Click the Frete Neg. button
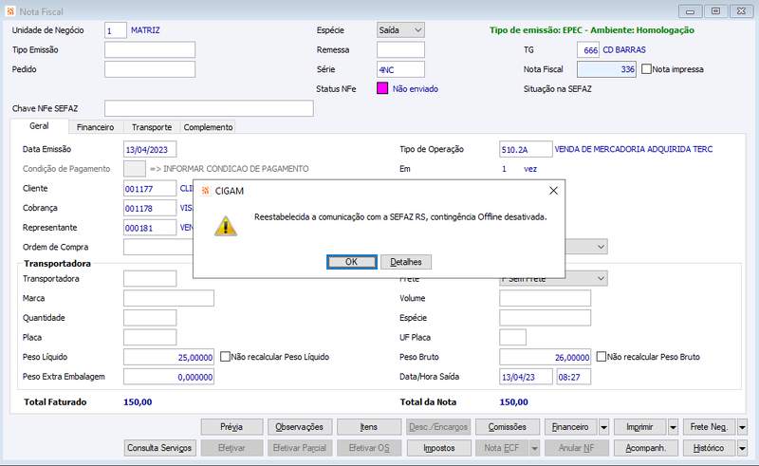 [x=709, y=427]
